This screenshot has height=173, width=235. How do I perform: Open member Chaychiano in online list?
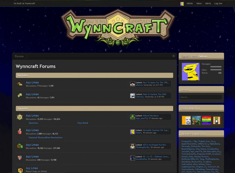tap(201, 149)
